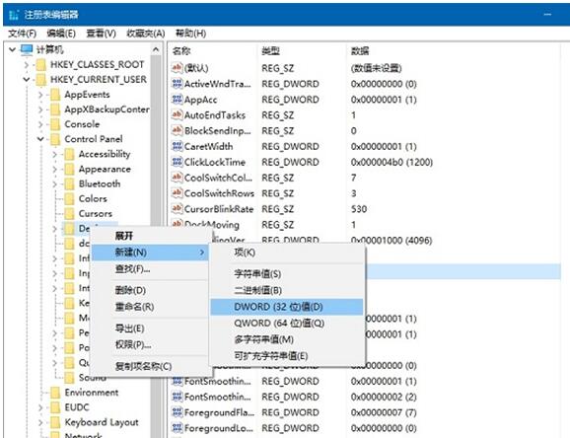The height and width of the screenshot is (438, 570).
Task: Click the string icon beside CursorBlinkRate
Action: [x=178, y=209]
